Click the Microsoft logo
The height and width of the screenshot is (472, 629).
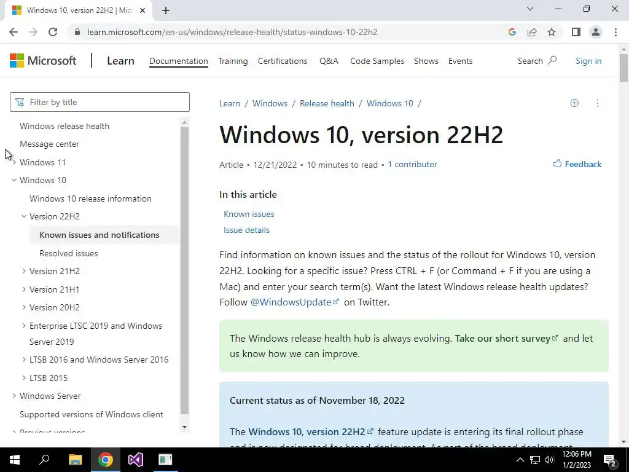tap(43, 61)
